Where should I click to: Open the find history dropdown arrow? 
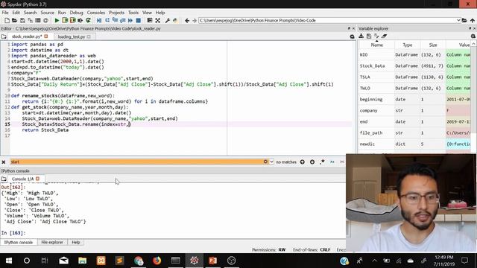click(x=271, y=162)
